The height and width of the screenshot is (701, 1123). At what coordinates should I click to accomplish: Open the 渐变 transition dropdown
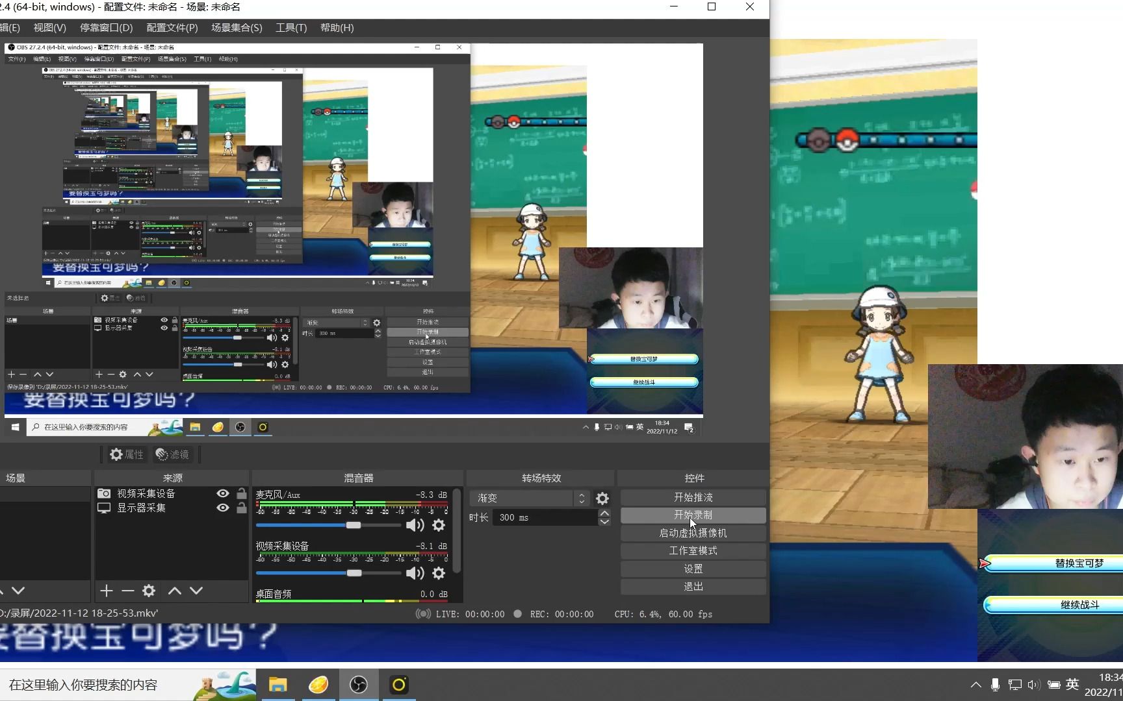coord(529,498)
